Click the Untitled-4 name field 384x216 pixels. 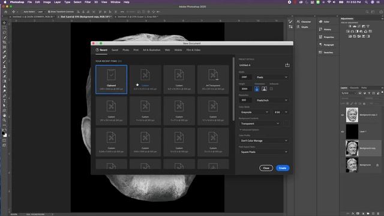[x=260, y=65]
